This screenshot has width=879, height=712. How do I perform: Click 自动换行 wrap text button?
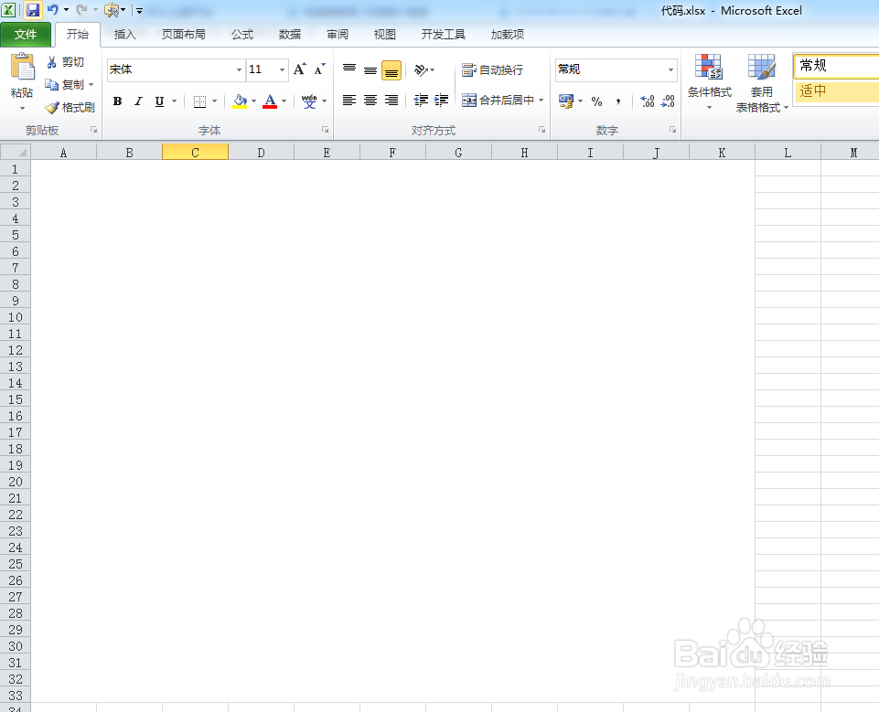tap(492, 70)
